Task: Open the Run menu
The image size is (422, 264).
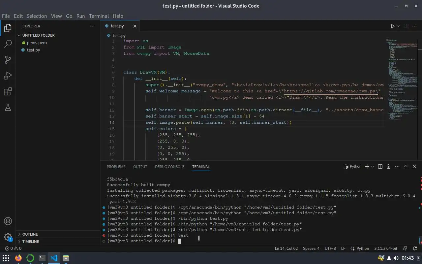Action: point(80,16)
